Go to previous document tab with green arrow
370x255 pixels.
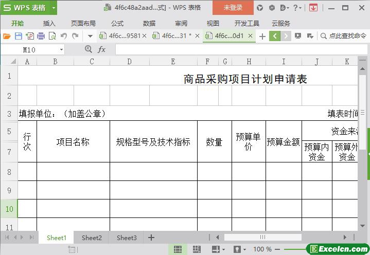275,36
